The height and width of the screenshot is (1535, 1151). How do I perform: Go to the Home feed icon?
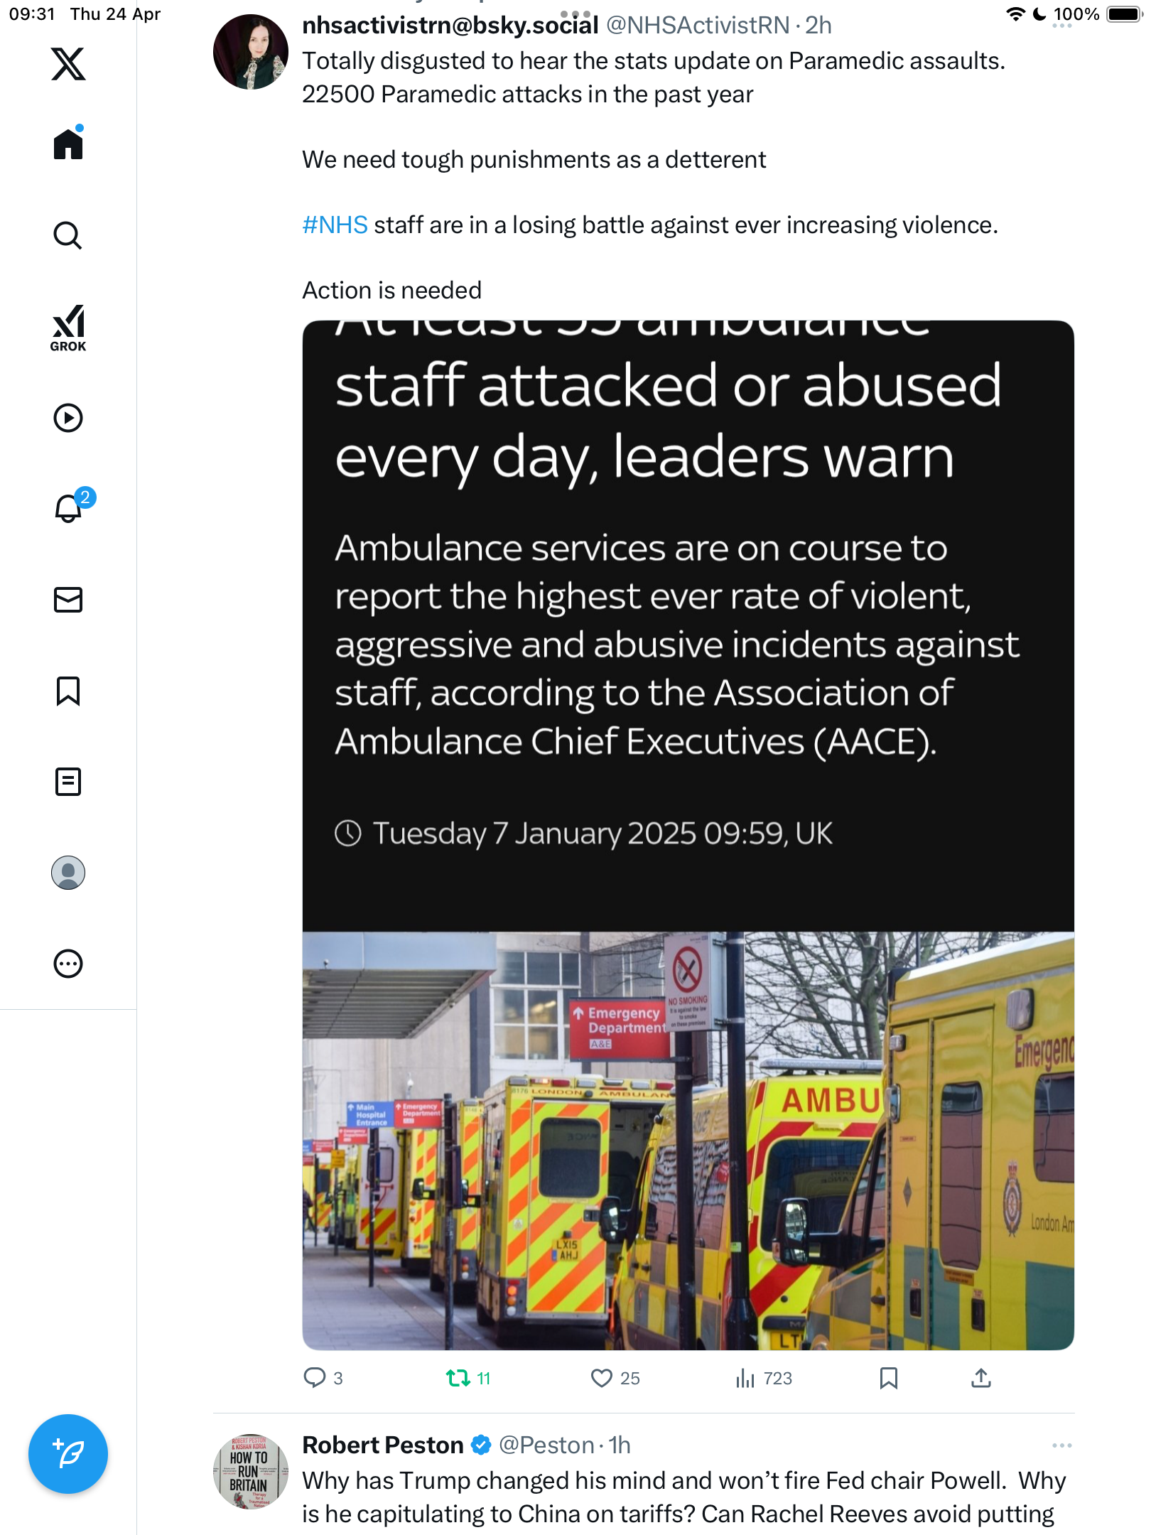click(68, 143)
